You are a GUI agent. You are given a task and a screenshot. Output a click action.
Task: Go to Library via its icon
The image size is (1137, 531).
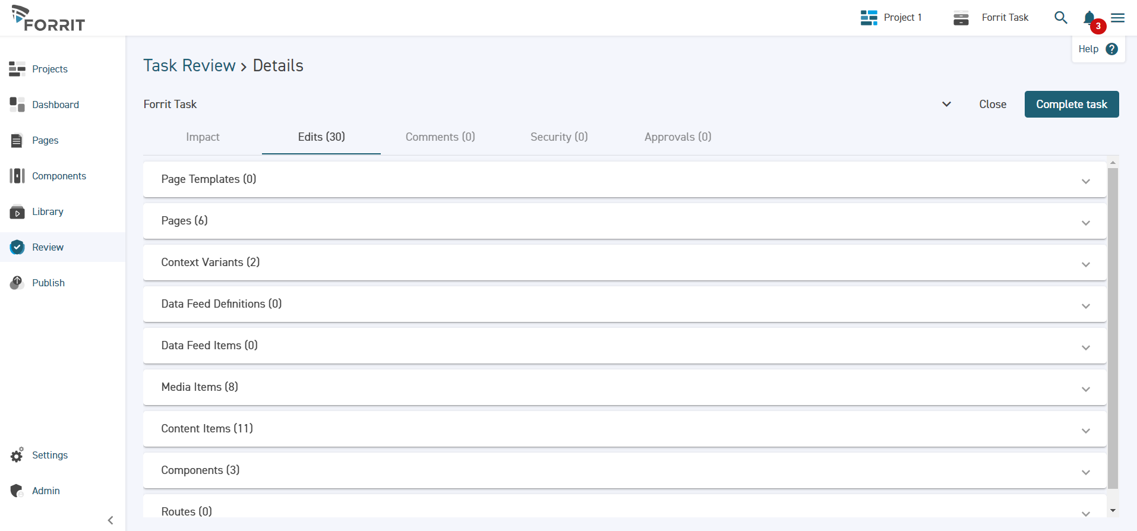point(17,212)
